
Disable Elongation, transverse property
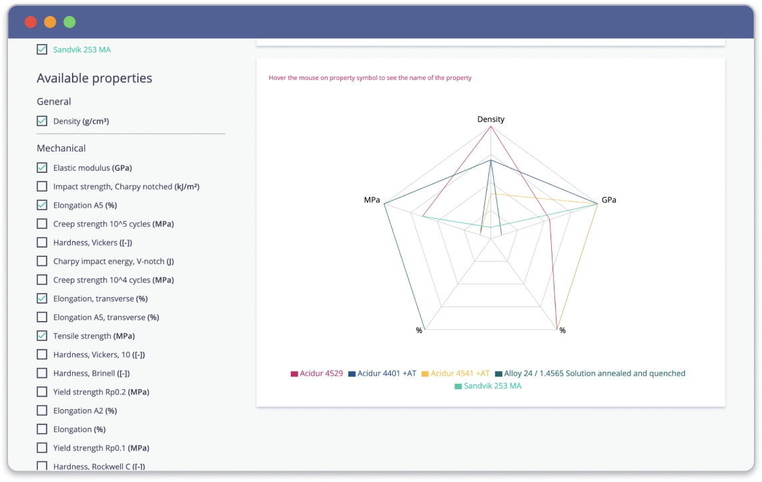click(41, 298)
